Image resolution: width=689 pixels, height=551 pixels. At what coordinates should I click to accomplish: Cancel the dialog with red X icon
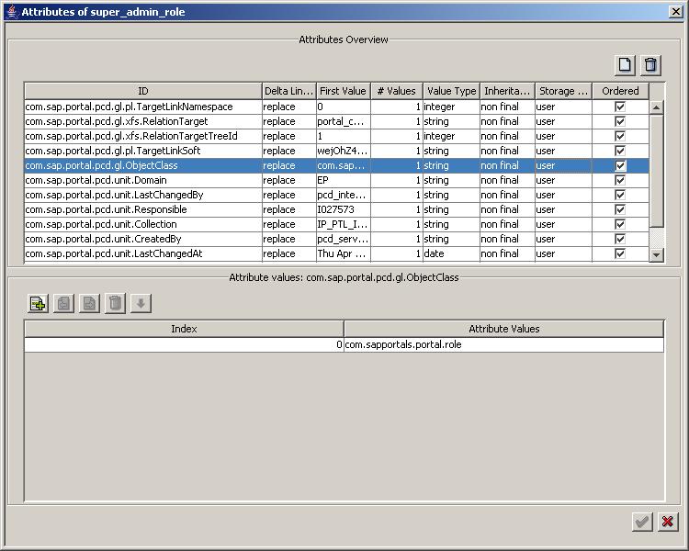tap(668, 522)
